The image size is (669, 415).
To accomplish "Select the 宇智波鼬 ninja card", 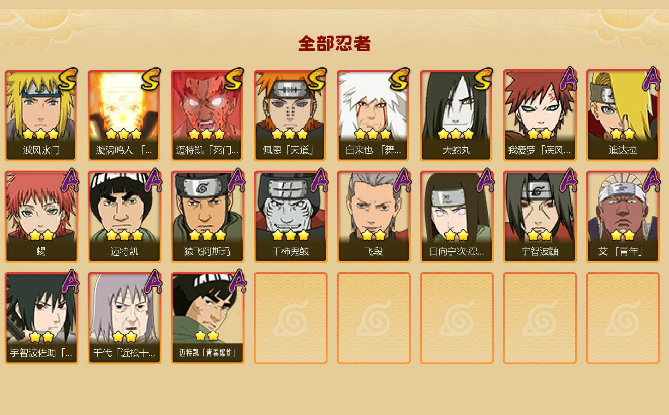I will 540,217.
